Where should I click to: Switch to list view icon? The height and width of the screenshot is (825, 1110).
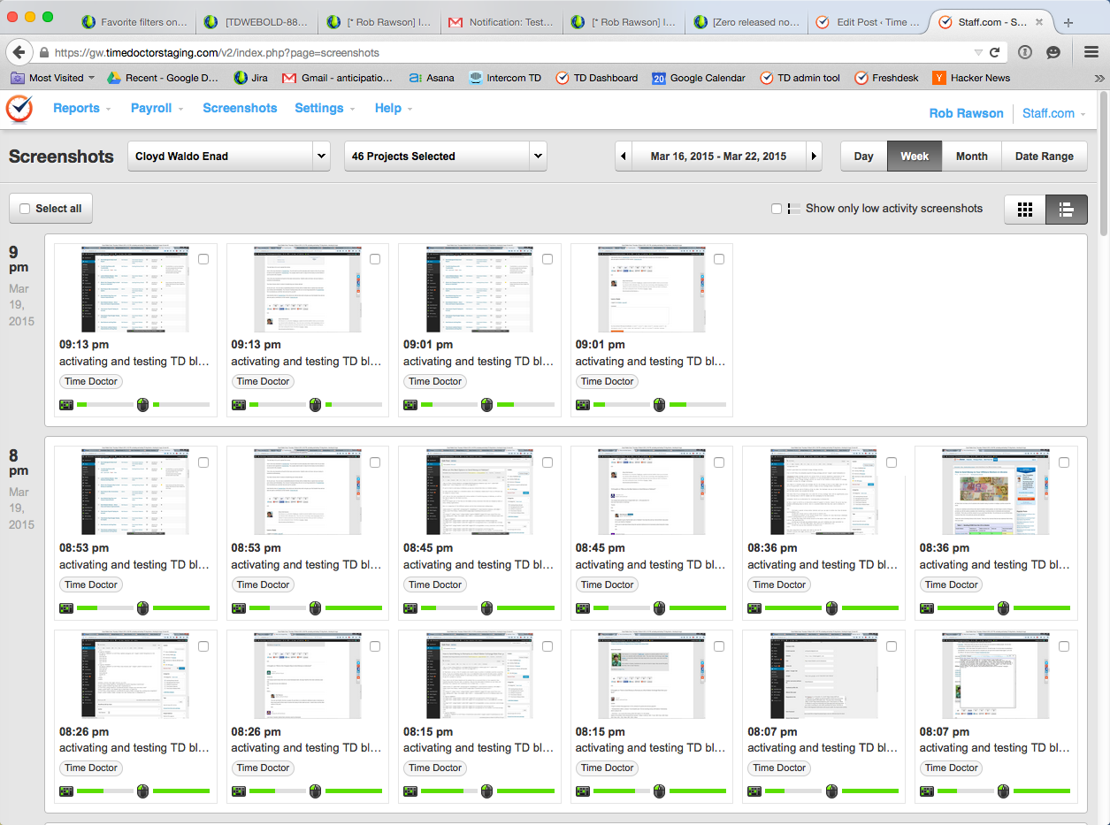[x=1066, y=210]
